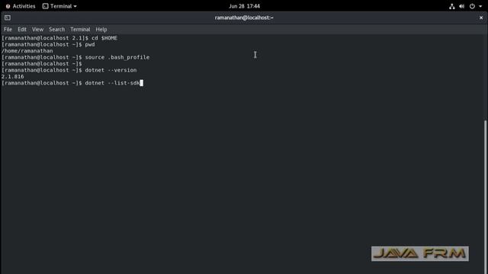The height and width of the screenshot is (274, 488).
Task: Open the Edit menu
Action: click(22, 29)
